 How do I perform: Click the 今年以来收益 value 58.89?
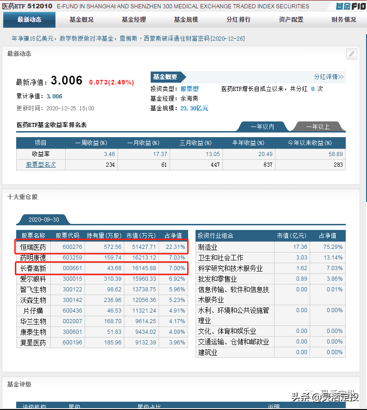tap(336, 154)
